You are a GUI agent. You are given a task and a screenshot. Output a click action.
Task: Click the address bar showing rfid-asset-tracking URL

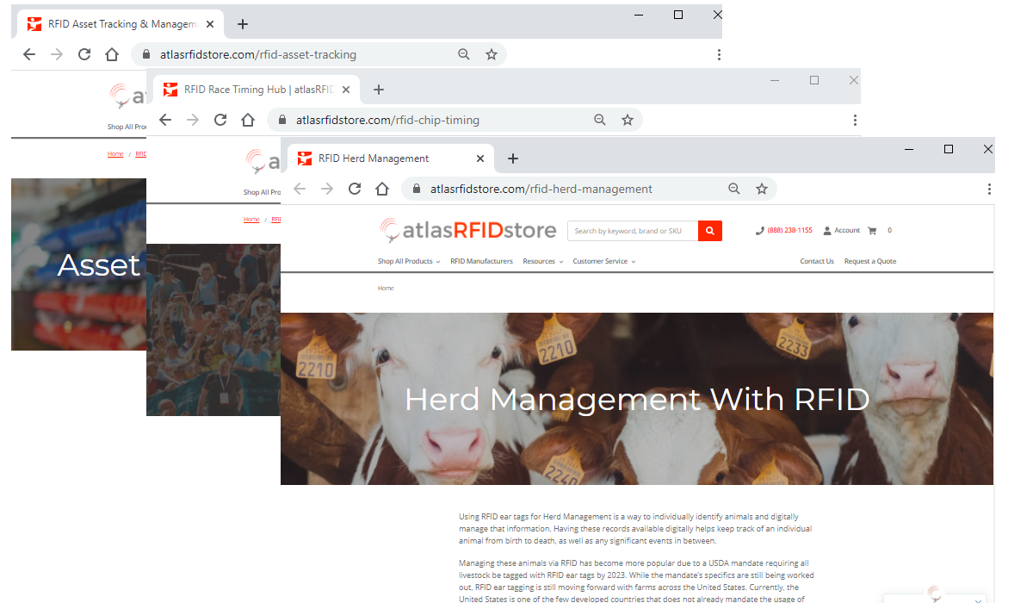(319, 54)
